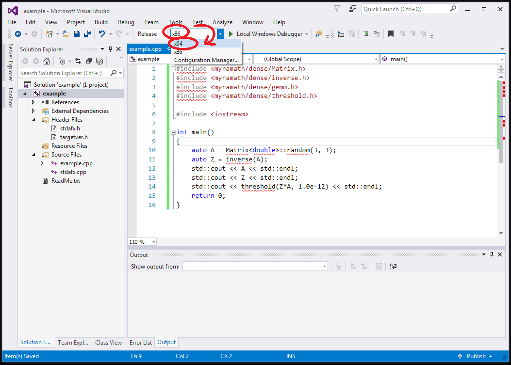Open the Build menu

point(101,22)
